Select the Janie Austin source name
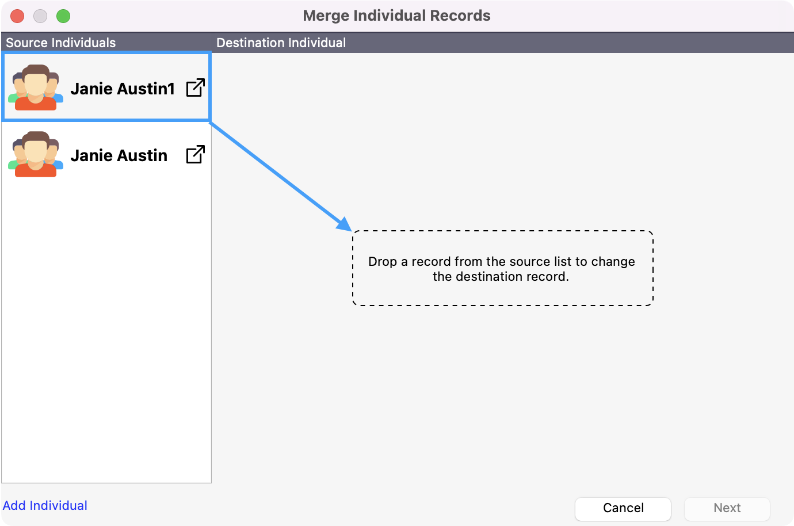The height and width of the screenshot is (526, 794). click(119, 155)
